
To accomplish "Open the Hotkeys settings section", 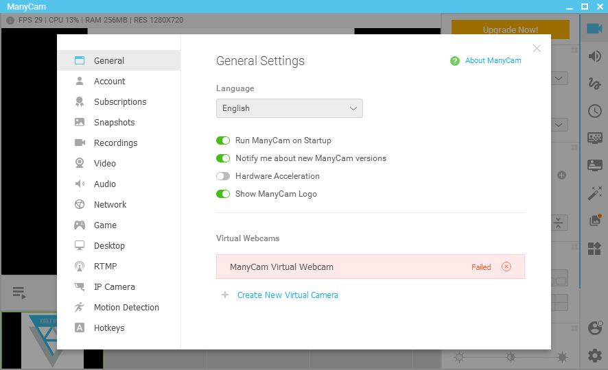I will [109, 328].
